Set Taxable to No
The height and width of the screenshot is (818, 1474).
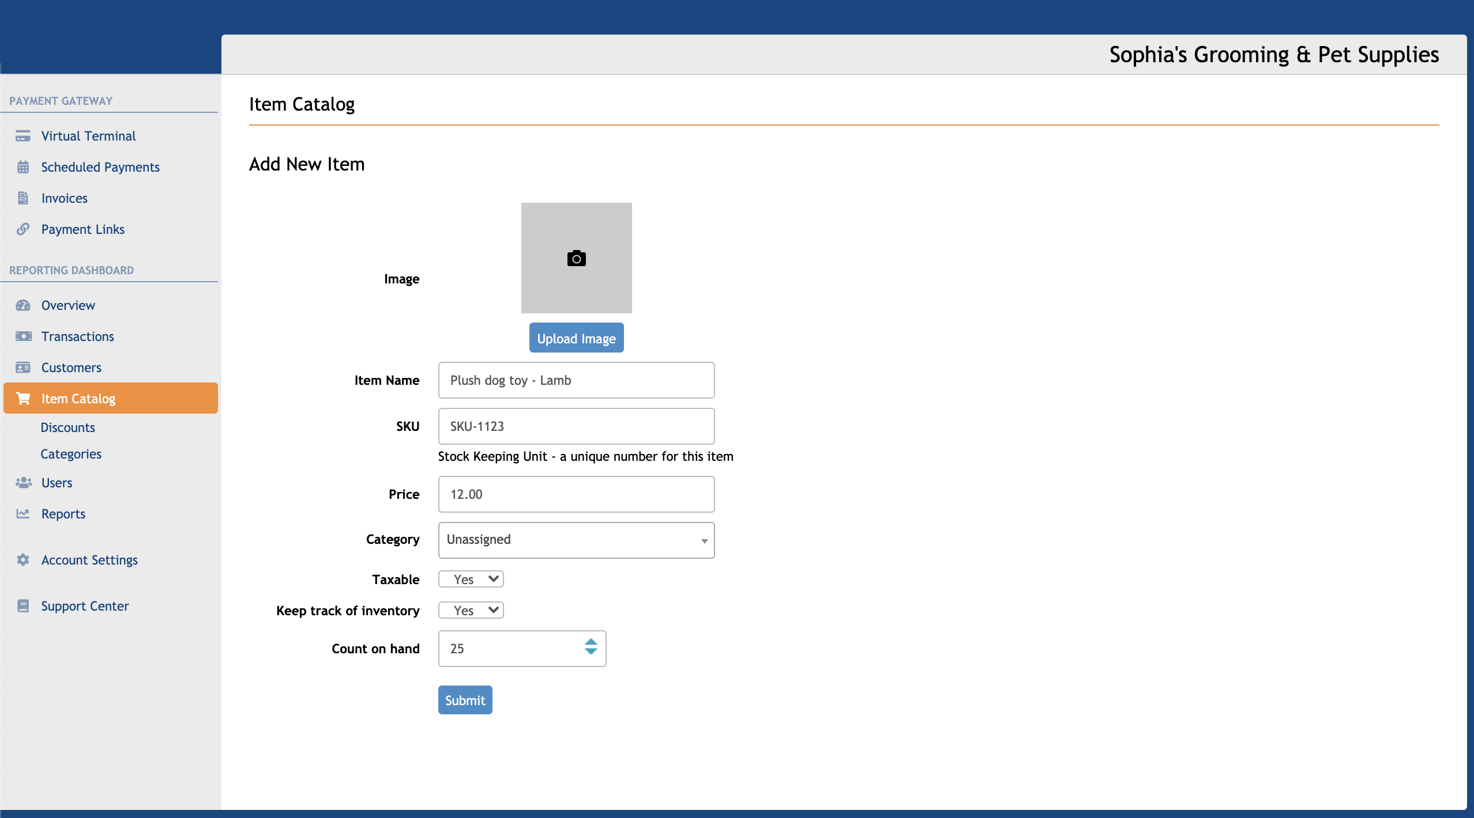click(471, 579)
